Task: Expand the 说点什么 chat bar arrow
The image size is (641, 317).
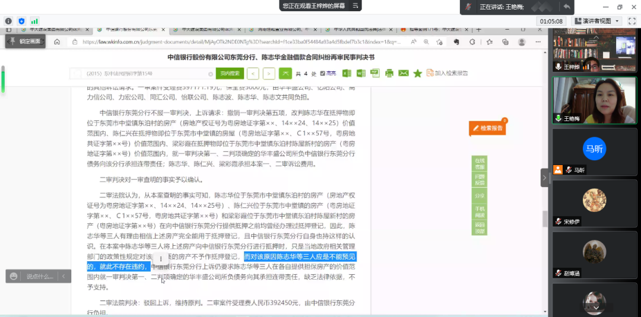Action: (64, 276)
